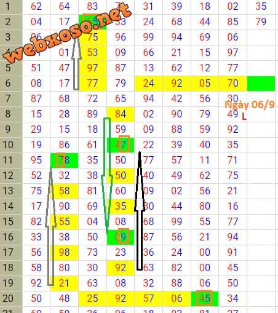The height and width of the screenshot is (313, 278).
Task: Select yellow cell 98 in row 17
Action: click(65, 253)
